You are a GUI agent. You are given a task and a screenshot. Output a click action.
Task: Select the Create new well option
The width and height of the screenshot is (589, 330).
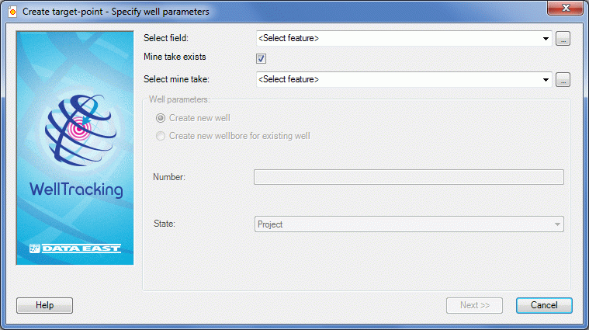(161, 118)
